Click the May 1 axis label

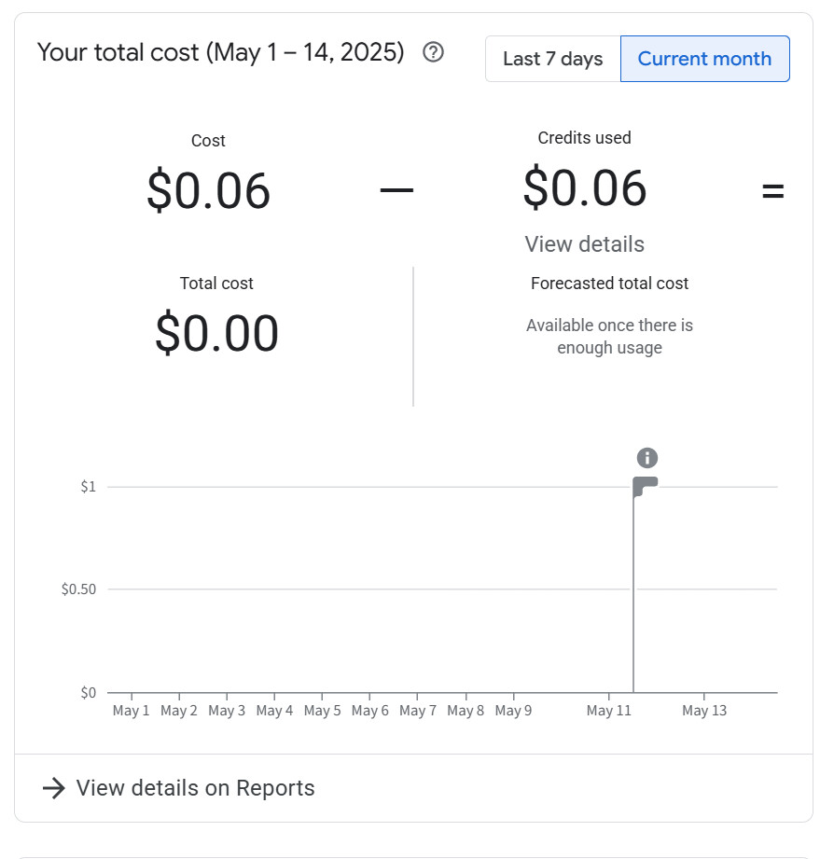[132, 711]
